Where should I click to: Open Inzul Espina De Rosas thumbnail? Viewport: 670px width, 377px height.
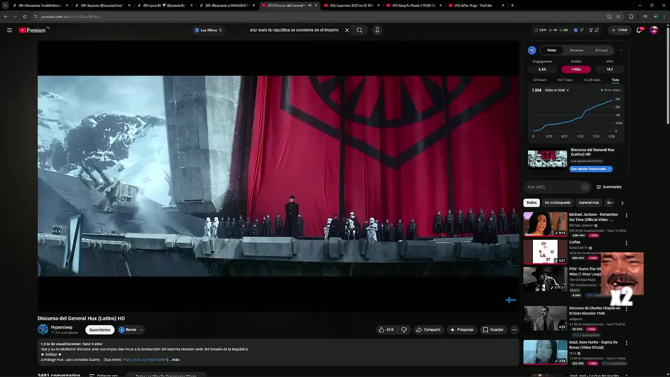[x=545, y=352]
